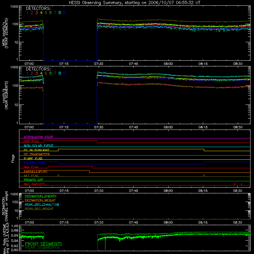Click the 'BAD PACKETS' flag label
Screen dimensions: 254x254
click(35, 184)
